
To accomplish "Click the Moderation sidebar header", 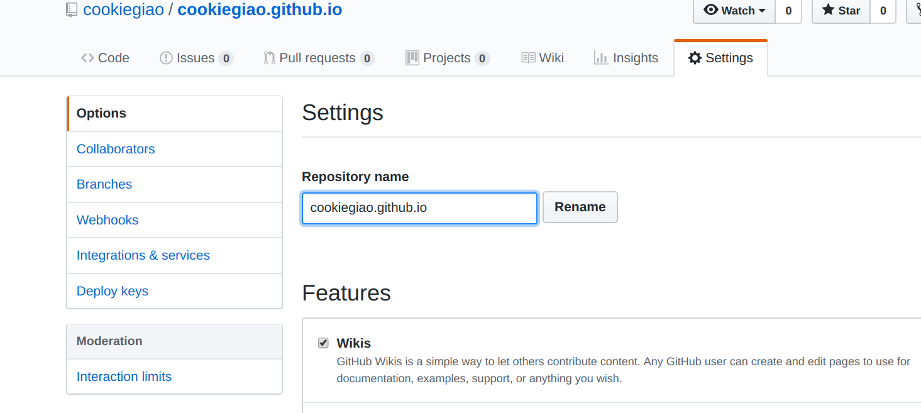I will pos(175,341).
